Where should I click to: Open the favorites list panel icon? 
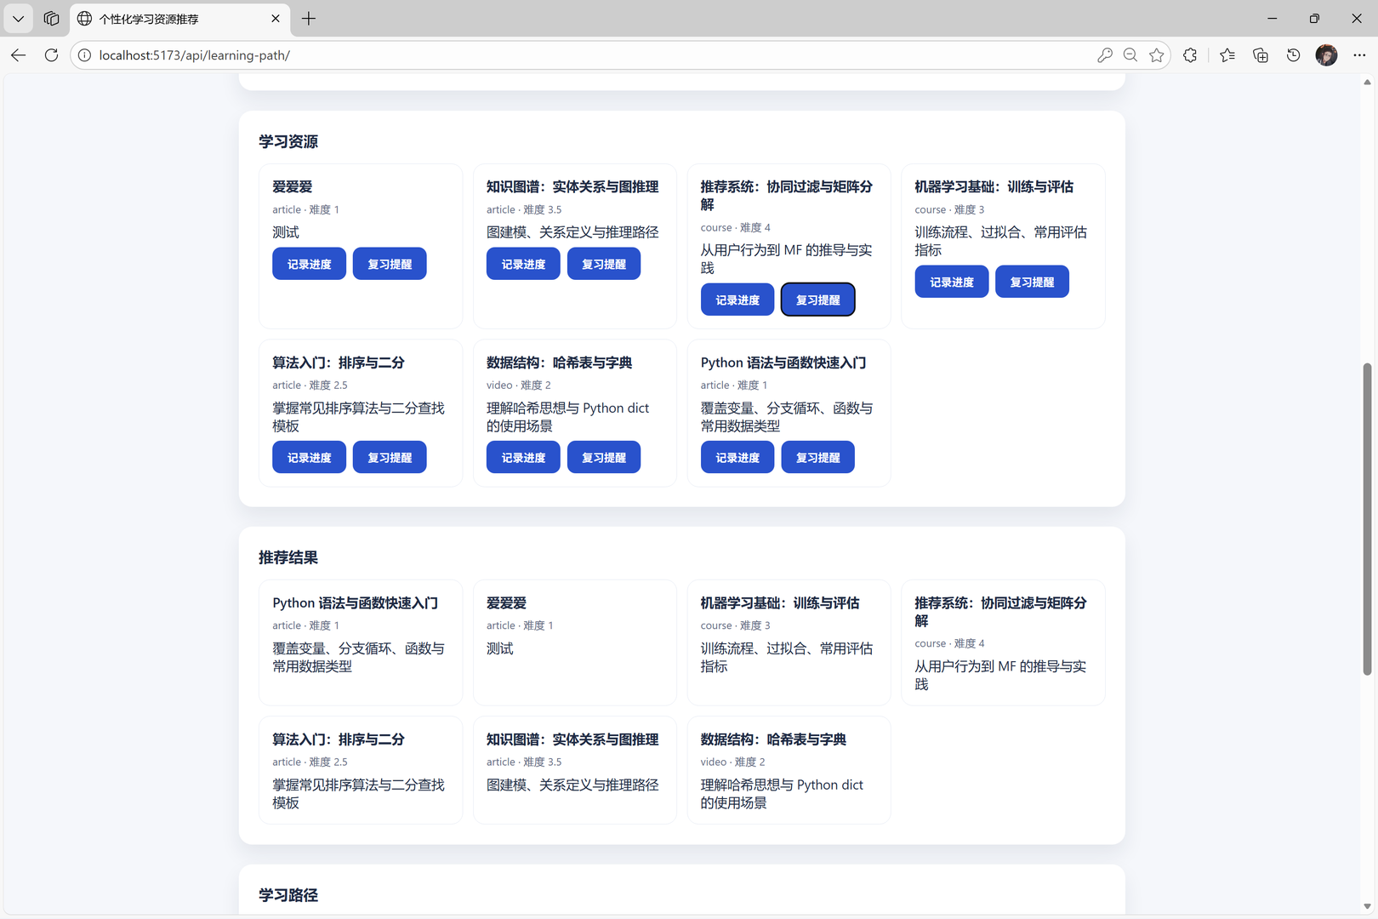tap(1226, 54)
